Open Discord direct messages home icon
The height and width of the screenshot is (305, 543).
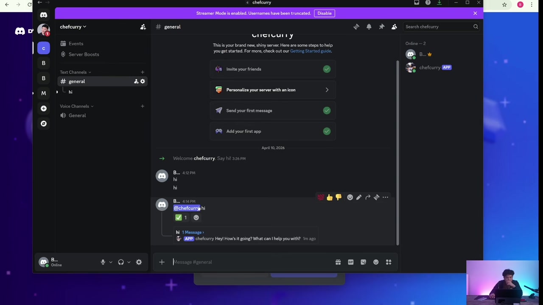click(x=43, y=15)
